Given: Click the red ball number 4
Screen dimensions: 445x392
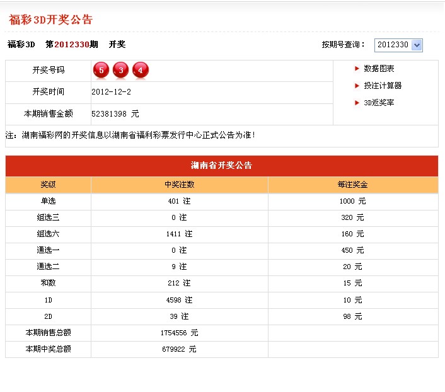Looking at the screenshot, I should (141, 70).
